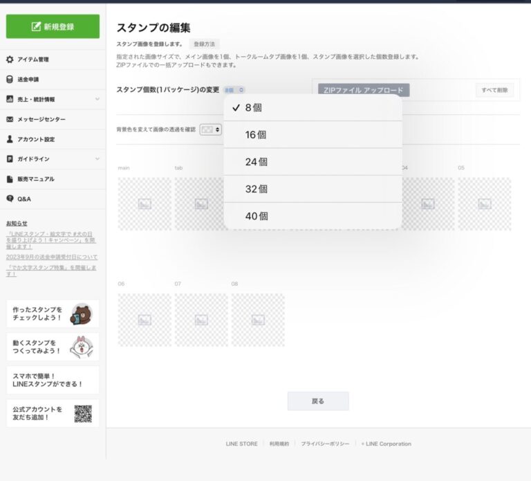Click the 送金申請 database icon
The image size is (531, 481).
10,80
